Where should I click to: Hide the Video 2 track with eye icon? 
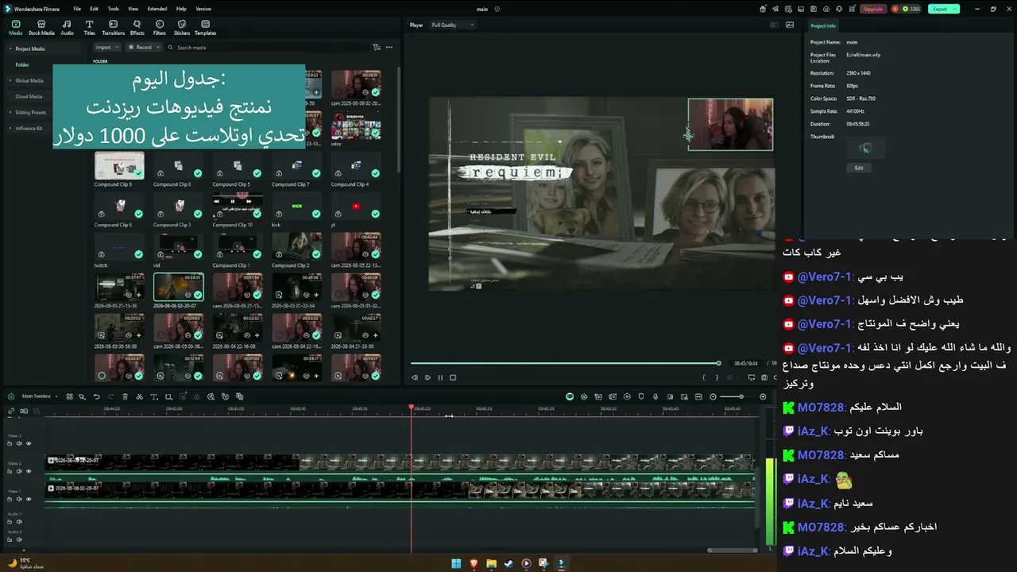click(x=29, y=471)
